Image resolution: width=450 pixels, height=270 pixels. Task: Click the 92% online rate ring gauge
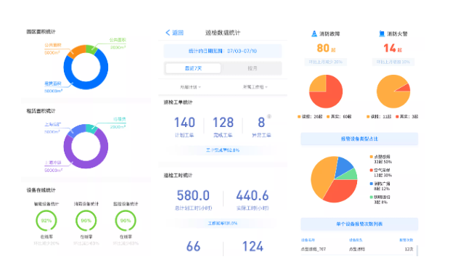46,221
